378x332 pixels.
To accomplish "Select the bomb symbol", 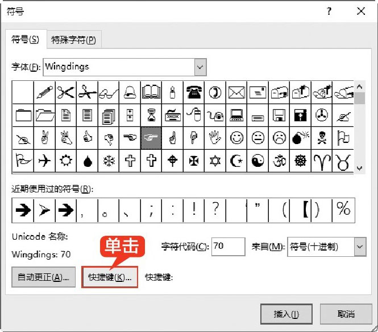I will [x=301, y=138].
